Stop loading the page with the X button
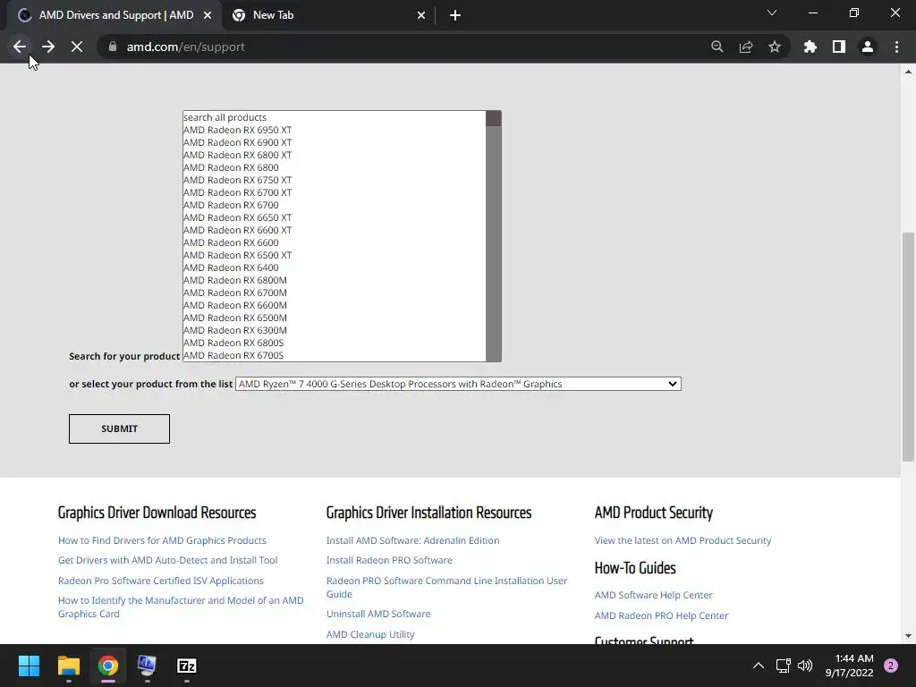 pos(77,47)
